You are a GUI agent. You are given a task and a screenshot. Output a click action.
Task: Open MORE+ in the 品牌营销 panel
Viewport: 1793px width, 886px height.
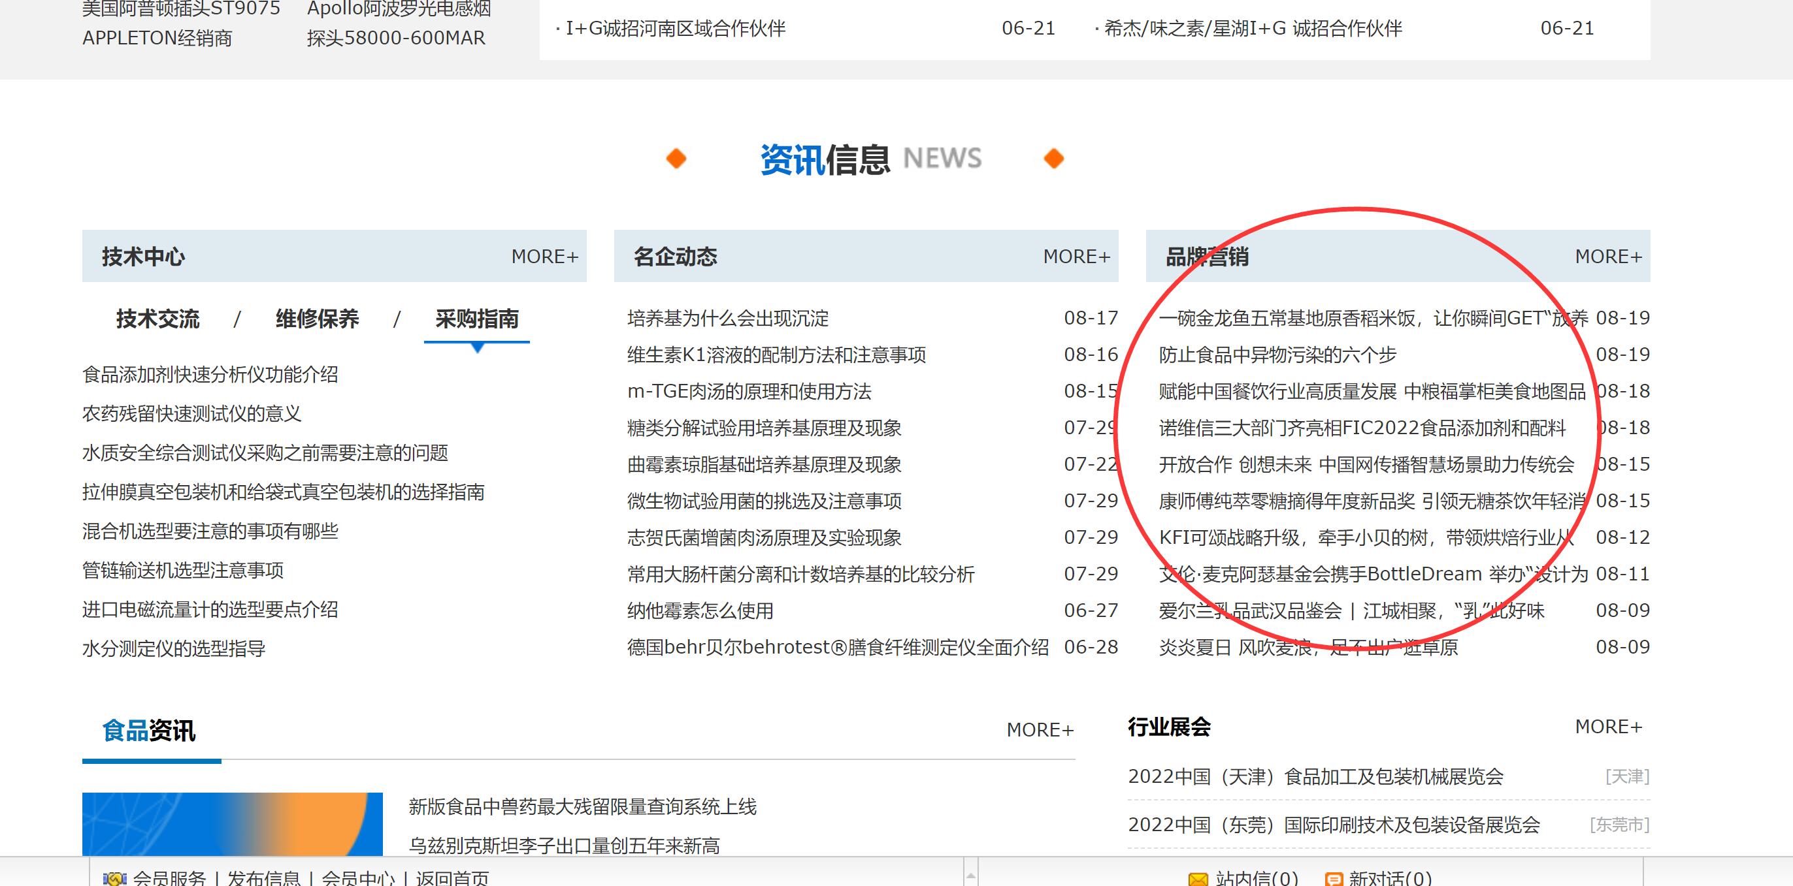coord(1609,257)
